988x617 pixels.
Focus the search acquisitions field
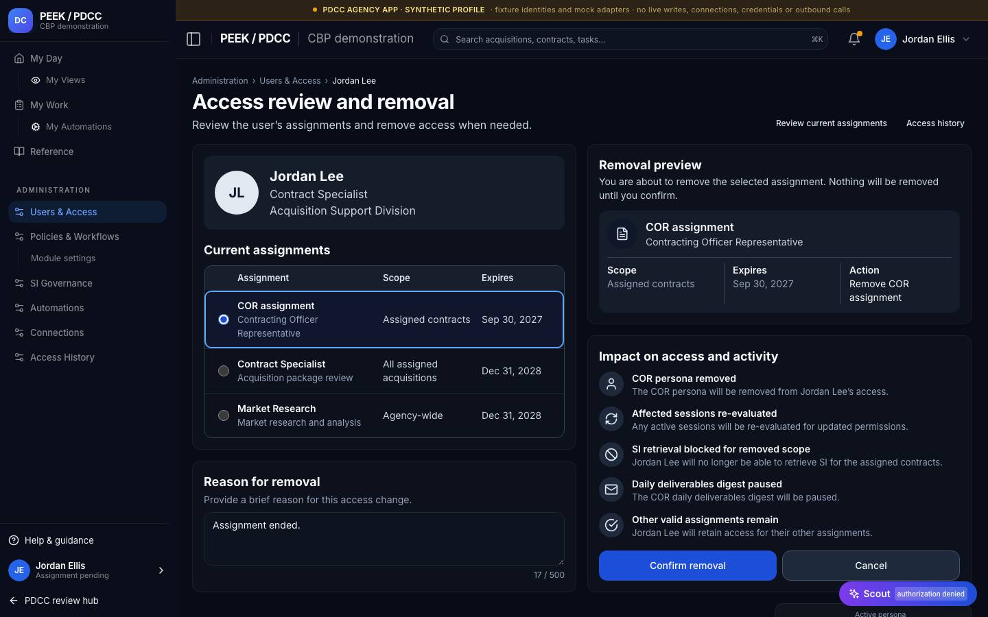click(x=630, y=39)
